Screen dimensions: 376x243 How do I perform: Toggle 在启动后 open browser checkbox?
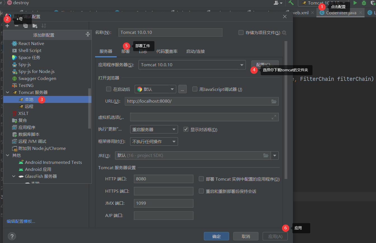click(109, 89)
